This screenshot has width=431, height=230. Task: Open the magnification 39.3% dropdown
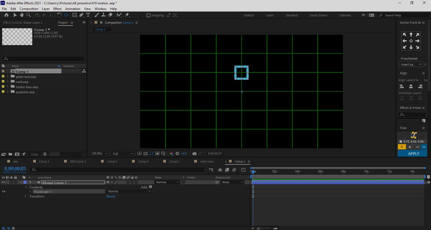pos(99,154)
